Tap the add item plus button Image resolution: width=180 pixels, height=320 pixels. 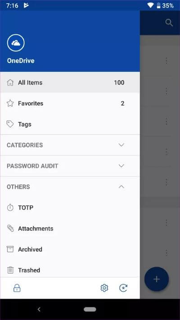(157, 279)
